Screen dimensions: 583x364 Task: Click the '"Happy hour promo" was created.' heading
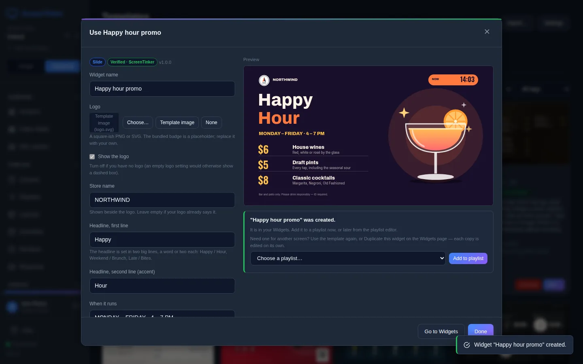[293, 220]
